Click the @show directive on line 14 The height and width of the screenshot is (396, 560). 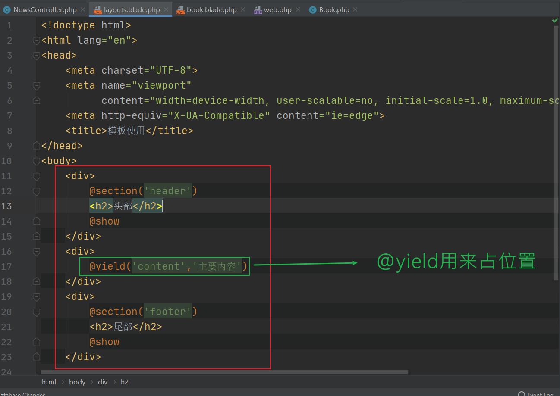tap(104, 221)
